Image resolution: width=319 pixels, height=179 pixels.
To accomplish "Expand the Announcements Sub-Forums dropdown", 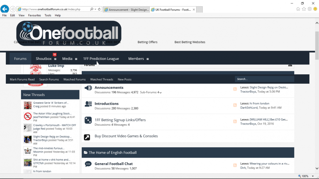I will tap(160, 93).
